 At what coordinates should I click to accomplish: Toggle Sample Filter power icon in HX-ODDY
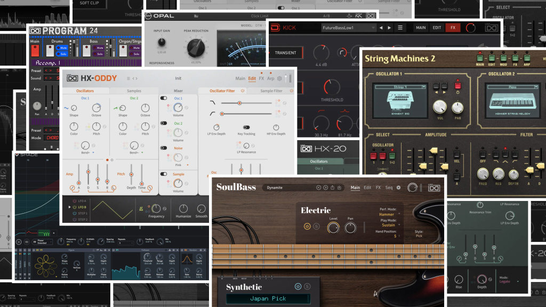tap(292, 91)
